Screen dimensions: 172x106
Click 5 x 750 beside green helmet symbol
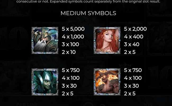[x=71, y=70]
